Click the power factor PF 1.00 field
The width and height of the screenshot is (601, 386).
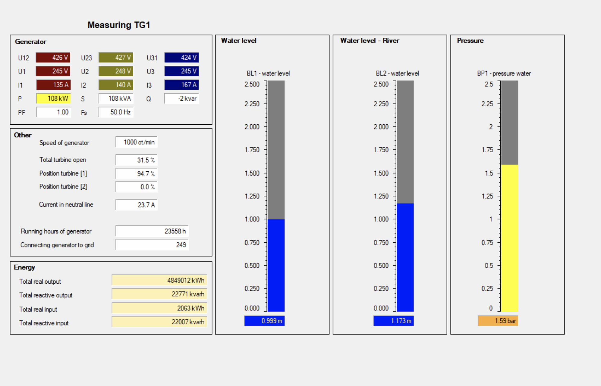pyautogui.click(x=53, y=112)
